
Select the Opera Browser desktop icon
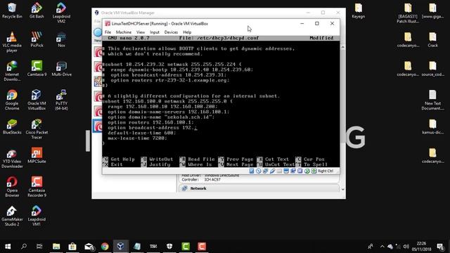point(12,187)
